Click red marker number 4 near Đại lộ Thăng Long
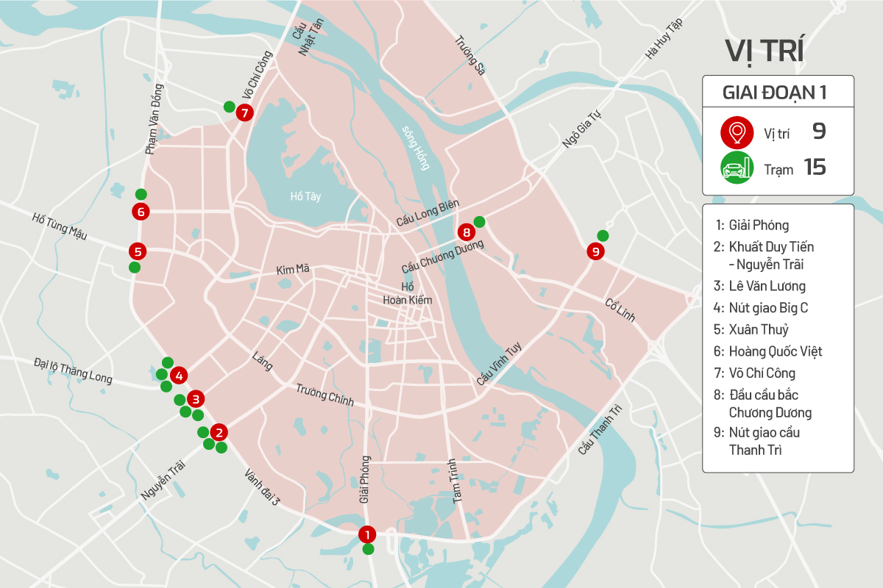The height and width of the screenshot is (588, 883). pos(177,376)
